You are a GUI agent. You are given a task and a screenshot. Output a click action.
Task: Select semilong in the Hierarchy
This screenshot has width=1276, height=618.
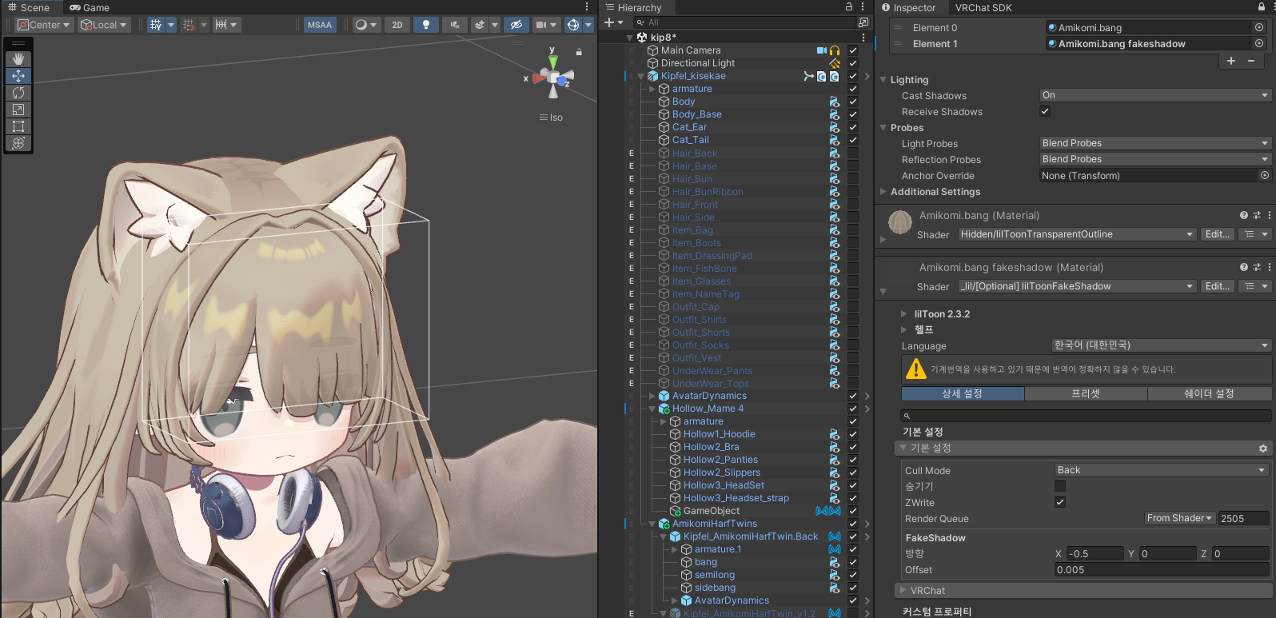(x=714, y=575)
